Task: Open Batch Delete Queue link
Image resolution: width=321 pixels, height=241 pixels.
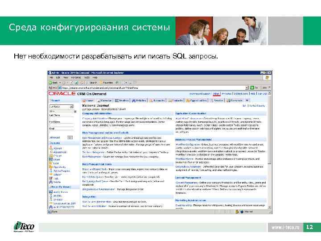Action: (x=93, y=177)
